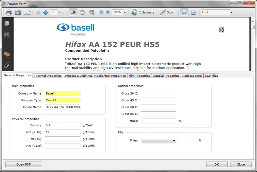Click the Print icon in PDF toolbar
257x172 pixels.
click(x=9, y=12)
